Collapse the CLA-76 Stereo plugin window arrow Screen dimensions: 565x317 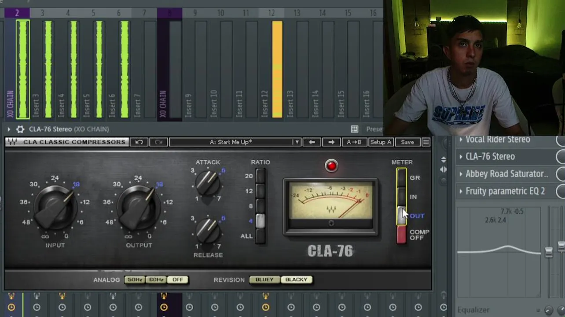tap(8, 129)
